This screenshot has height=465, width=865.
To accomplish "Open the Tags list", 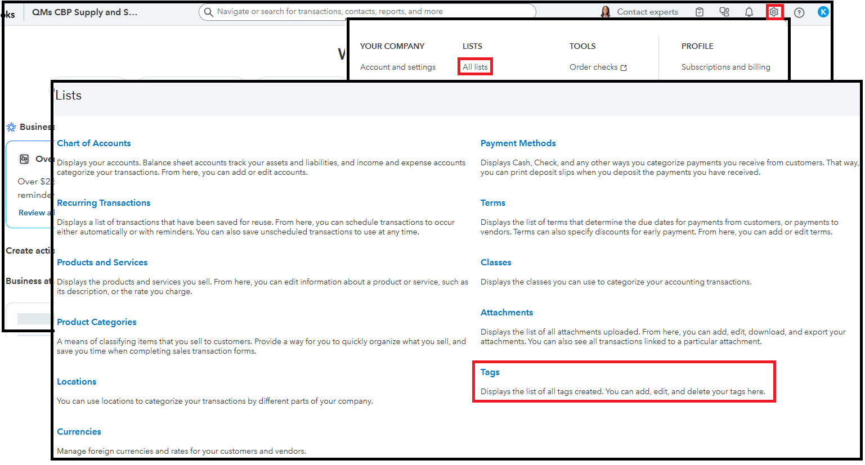I will 490,372.
